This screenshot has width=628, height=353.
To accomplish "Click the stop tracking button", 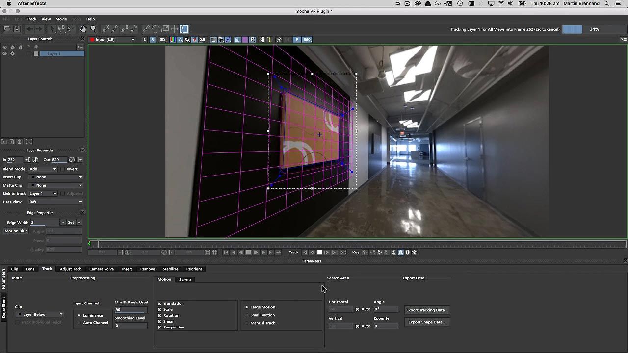I will tap(320, 252).
